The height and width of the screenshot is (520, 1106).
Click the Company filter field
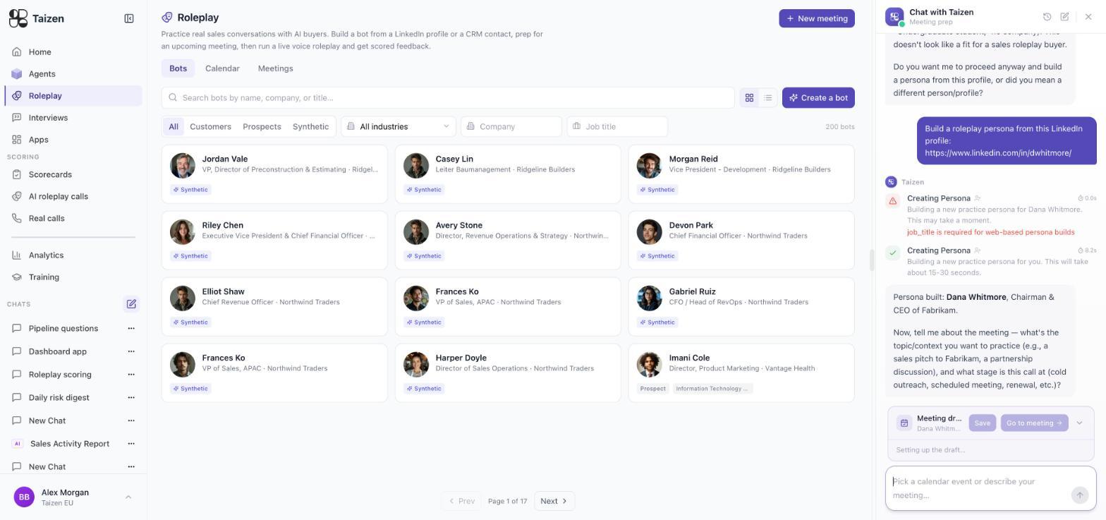[x=511, y=126]
